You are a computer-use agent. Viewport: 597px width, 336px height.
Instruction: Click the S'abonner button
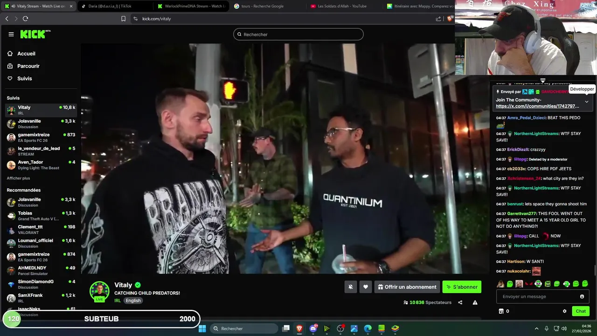462,287
